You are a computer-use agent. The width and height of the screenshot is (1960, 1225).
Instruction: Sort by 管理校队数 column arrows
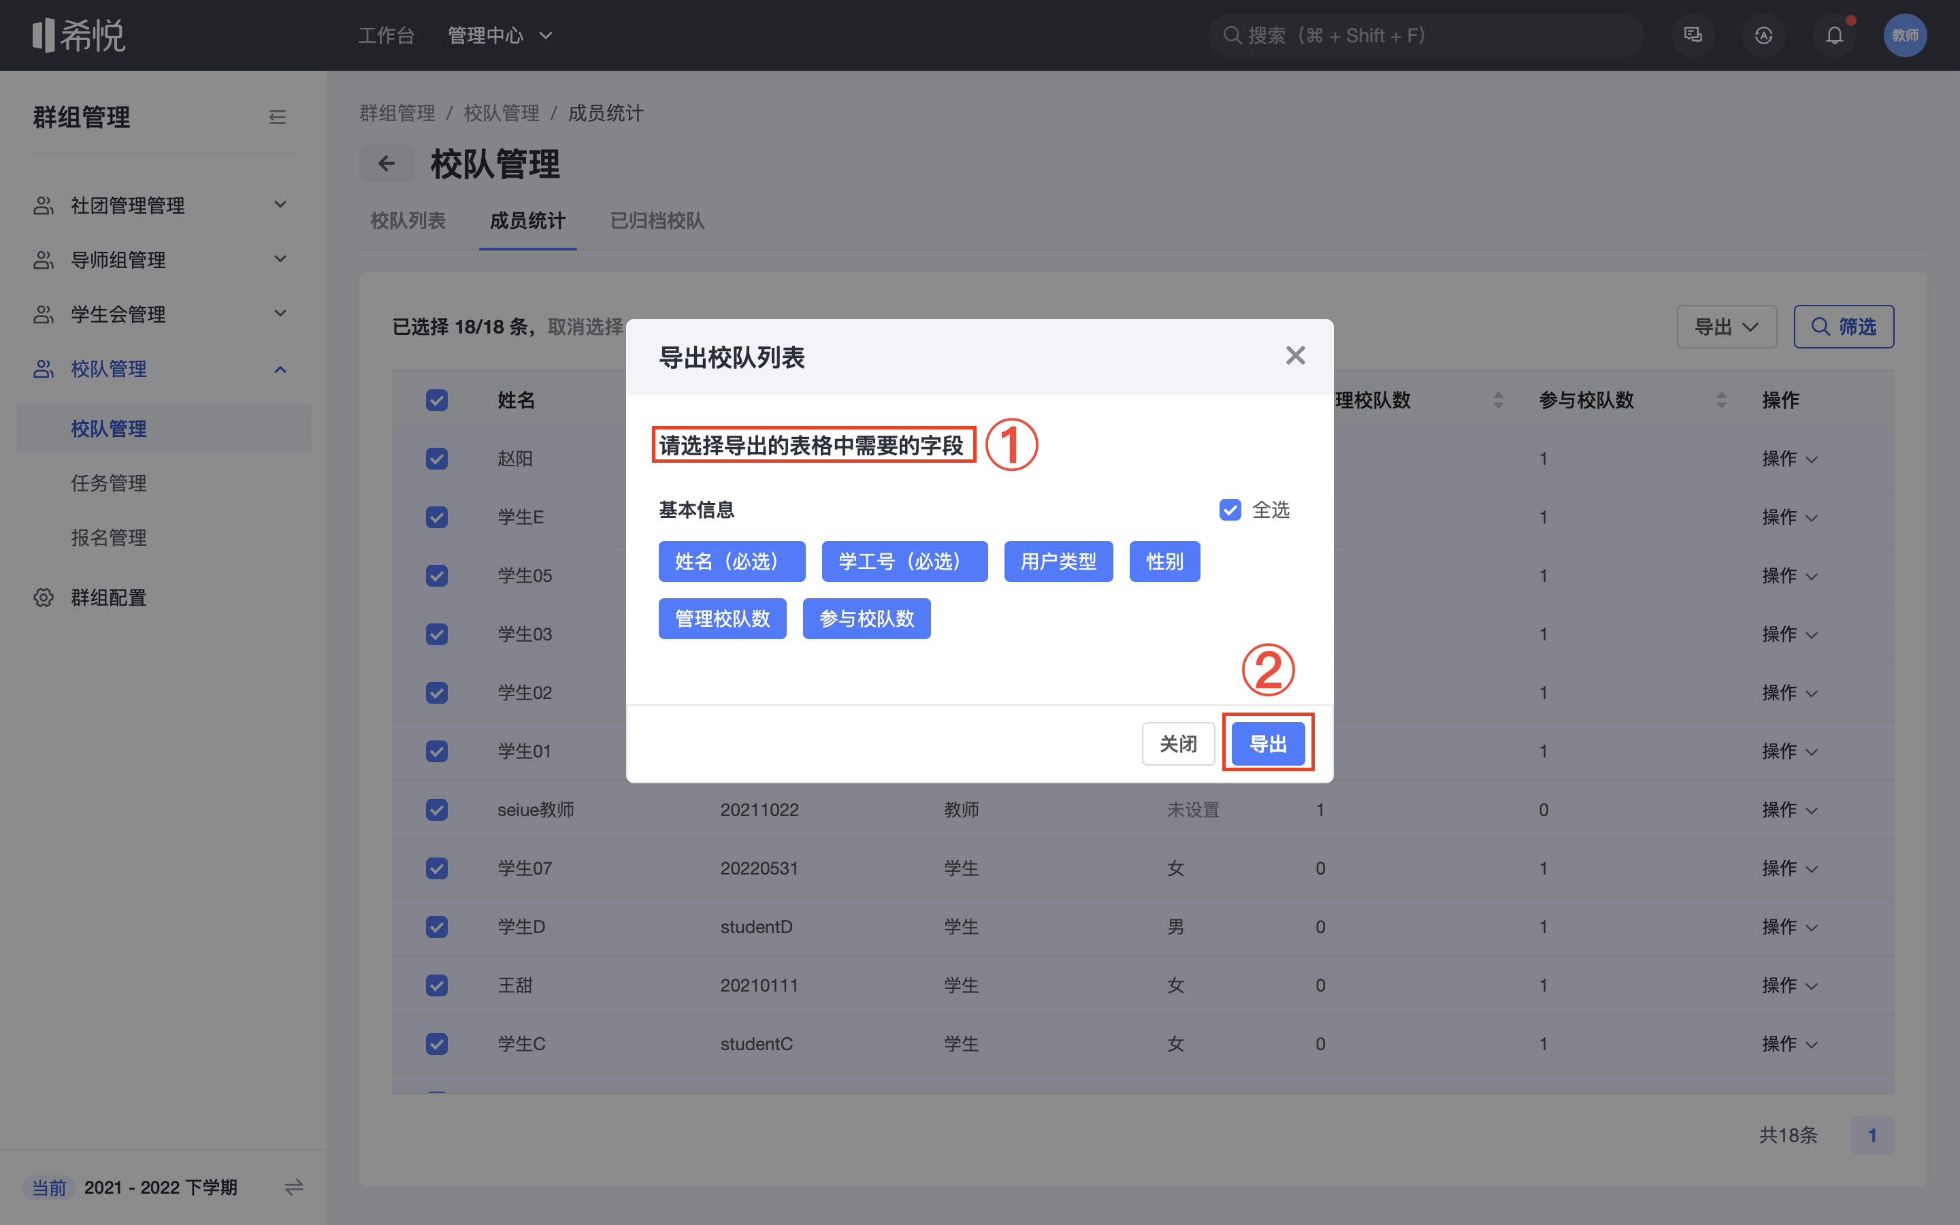(x=1497, y=400)
